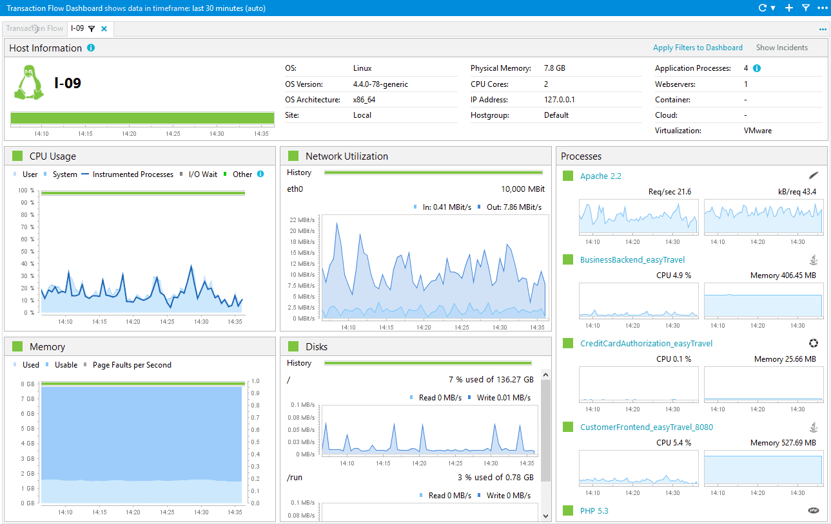Open the CustomerFrontend_easyTravel_8080 process link
Image resolution: width=831 pixels, height=524 pixels.
coord(647,427)
